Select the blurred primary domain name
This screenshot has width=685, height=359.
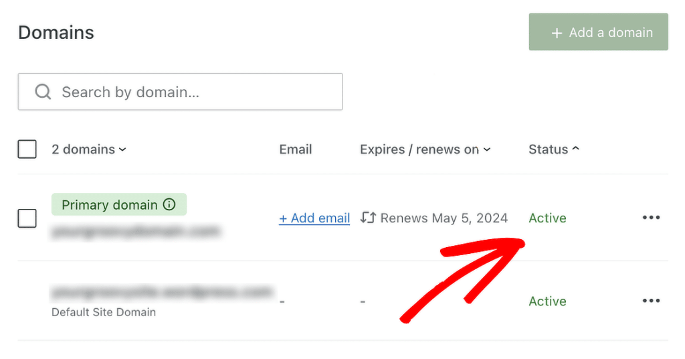135,231
